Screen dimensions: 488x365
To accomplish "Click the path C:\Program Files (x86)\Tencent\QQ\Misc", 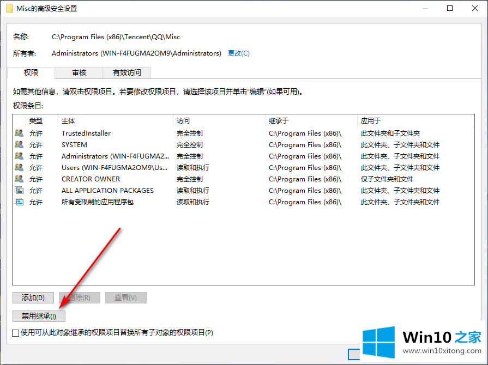I will tap(116, 37).
